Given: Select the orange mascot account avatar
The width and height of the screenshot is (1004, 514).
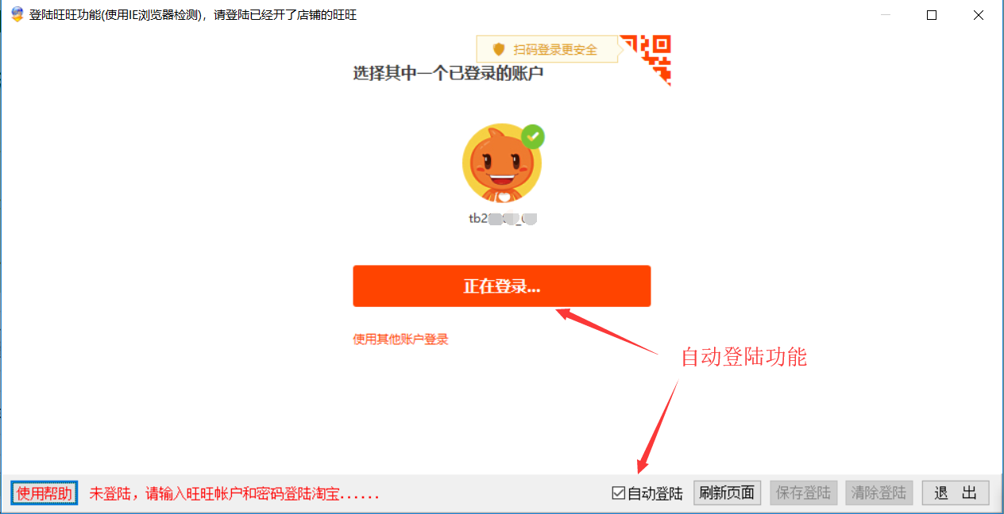Looking at the screenshot, I should click(x=501, y=164).
